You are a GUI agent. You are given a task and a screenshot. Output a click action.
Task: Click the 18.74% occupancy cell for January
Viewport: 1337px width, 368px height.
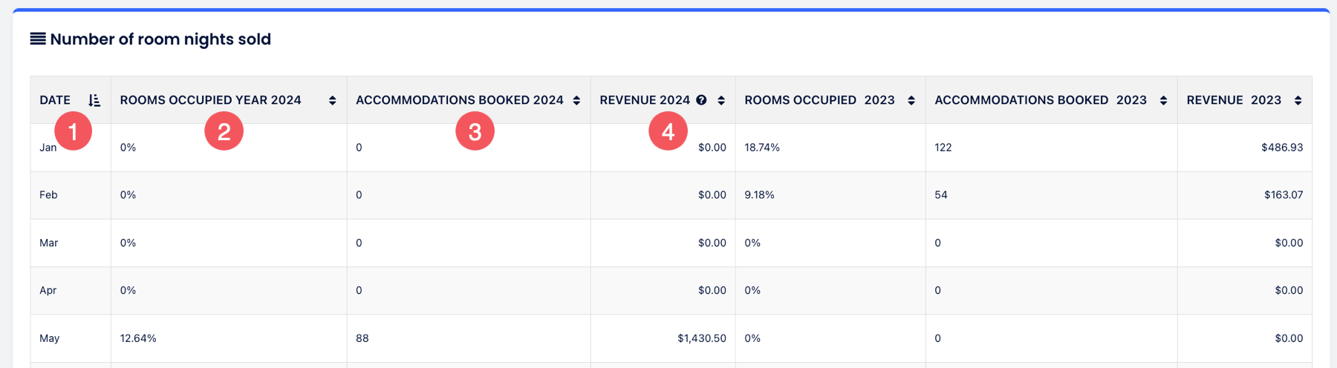(x=762, y=148)
